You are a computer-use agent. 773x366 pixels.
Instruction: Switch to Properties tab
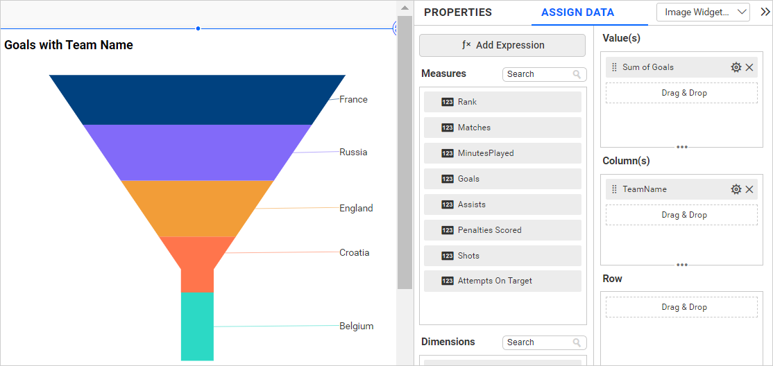(458, 12)
